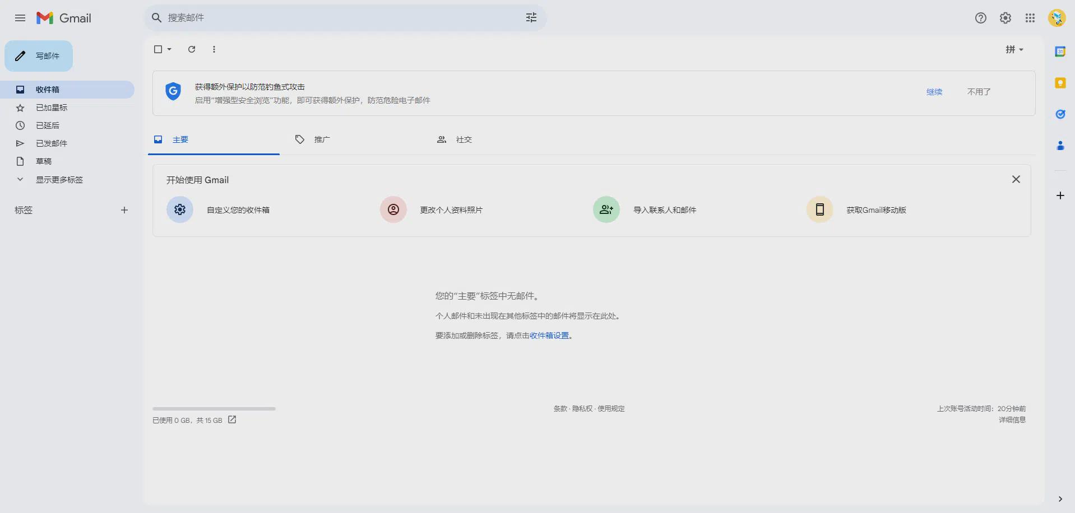Get add-ons plus icon in side panel
The height and width of the screenshot is (513, 1075).
point(1060,195)
